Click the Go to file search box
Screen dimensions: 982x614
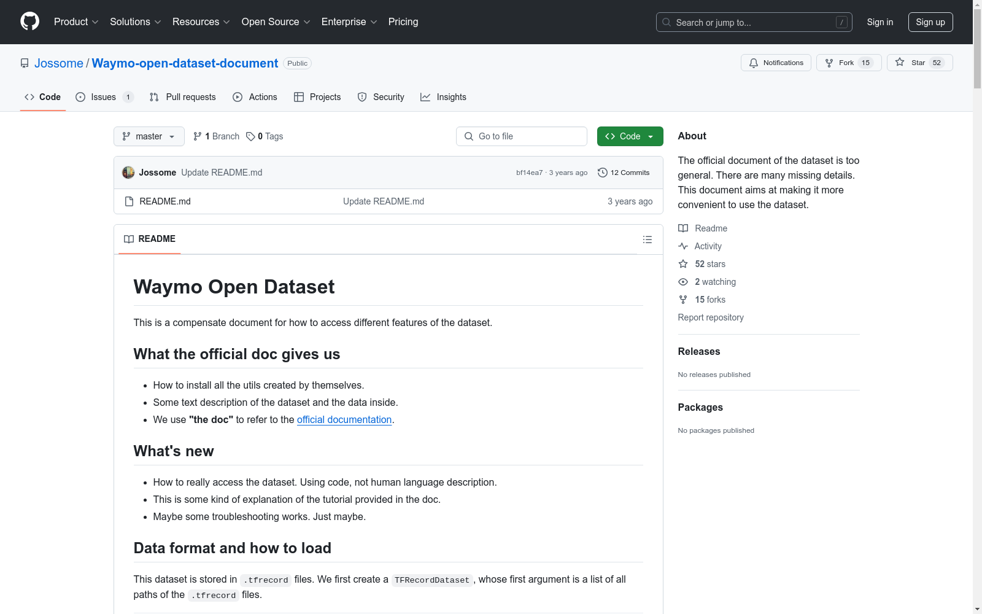[x=522, y=136]
